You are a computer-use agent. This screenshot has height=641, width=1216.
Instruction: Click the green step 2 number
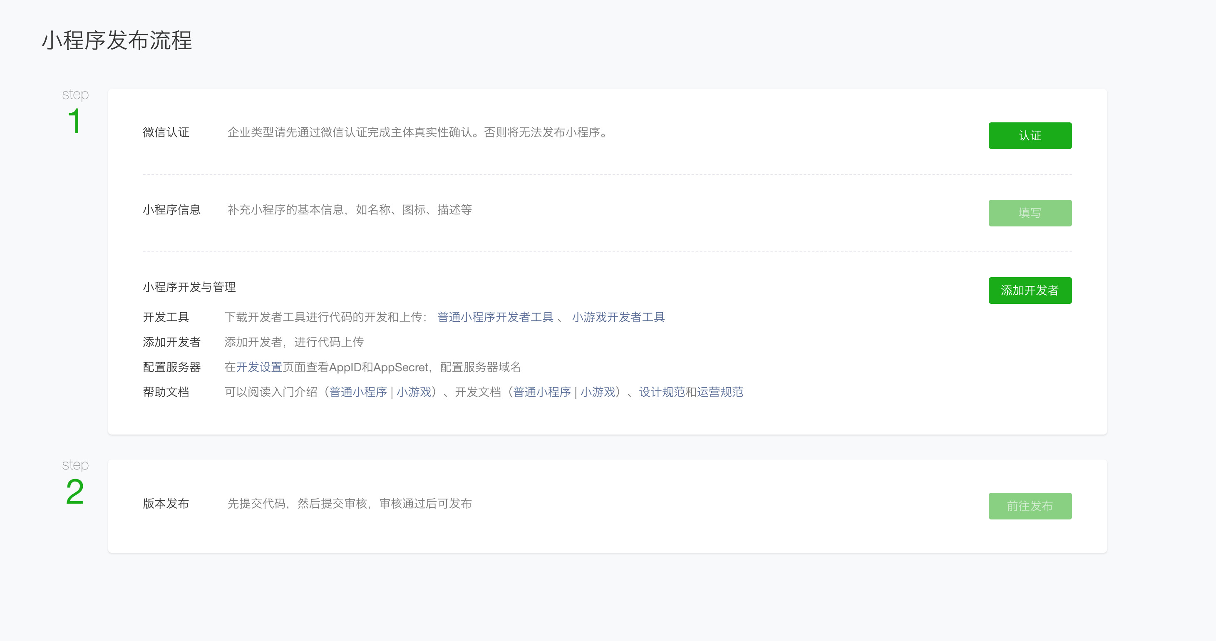[74, 492]
